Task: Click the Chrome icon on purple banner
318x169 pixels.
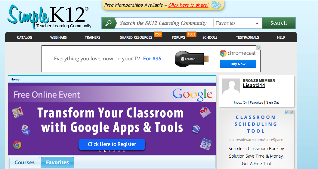Action: pos(17,145)
